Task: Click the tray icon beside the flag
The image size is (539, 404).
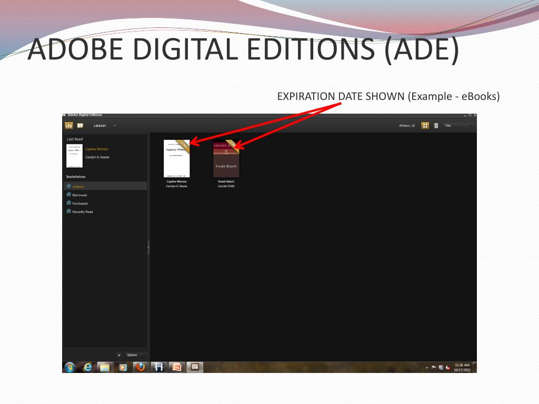Action: [x=441, y=368]
